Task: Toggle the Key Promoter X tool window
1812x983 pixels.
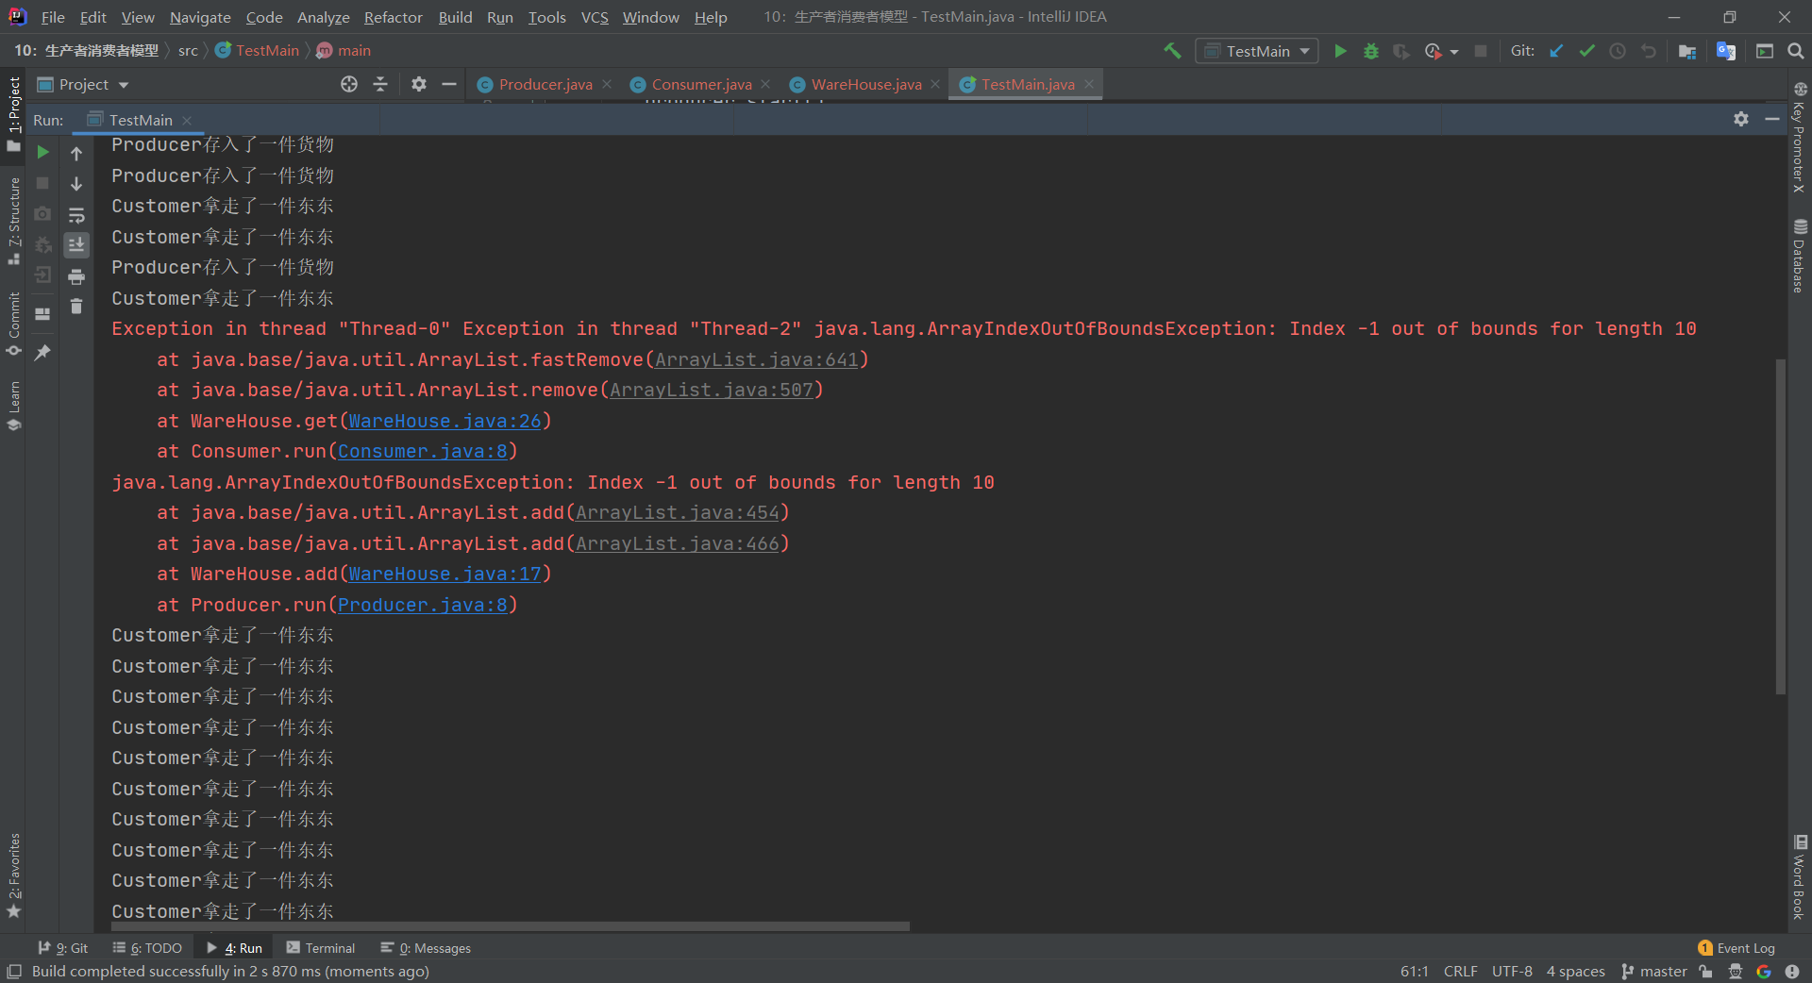Action: (x=1800, y=138)
